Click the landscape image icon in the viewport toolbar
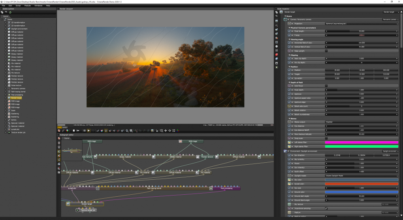403x220 pixels. click(x=153, y=131)
